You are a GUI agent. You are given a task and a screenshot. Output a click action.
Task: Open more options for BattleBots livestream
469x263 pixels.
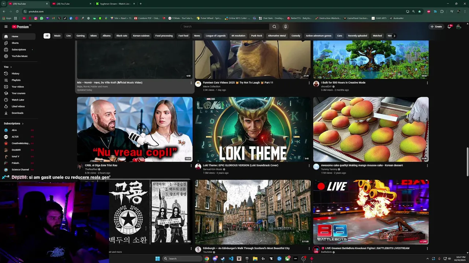point(427,248)
